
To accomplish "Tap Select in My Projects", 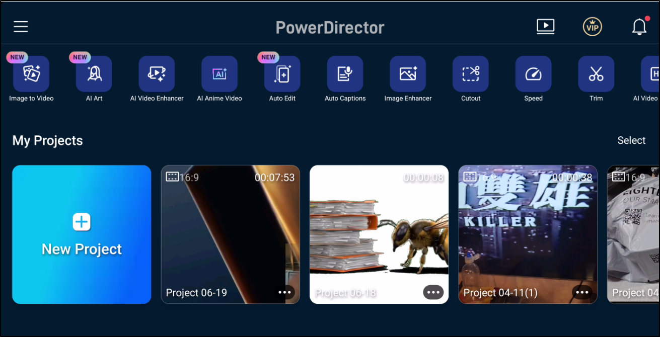I will coord(631,140).
